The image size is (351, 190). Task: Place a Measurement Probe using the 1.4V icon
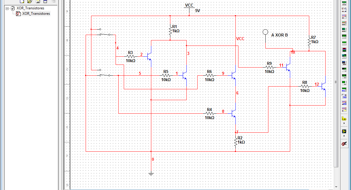coord(344,119)
